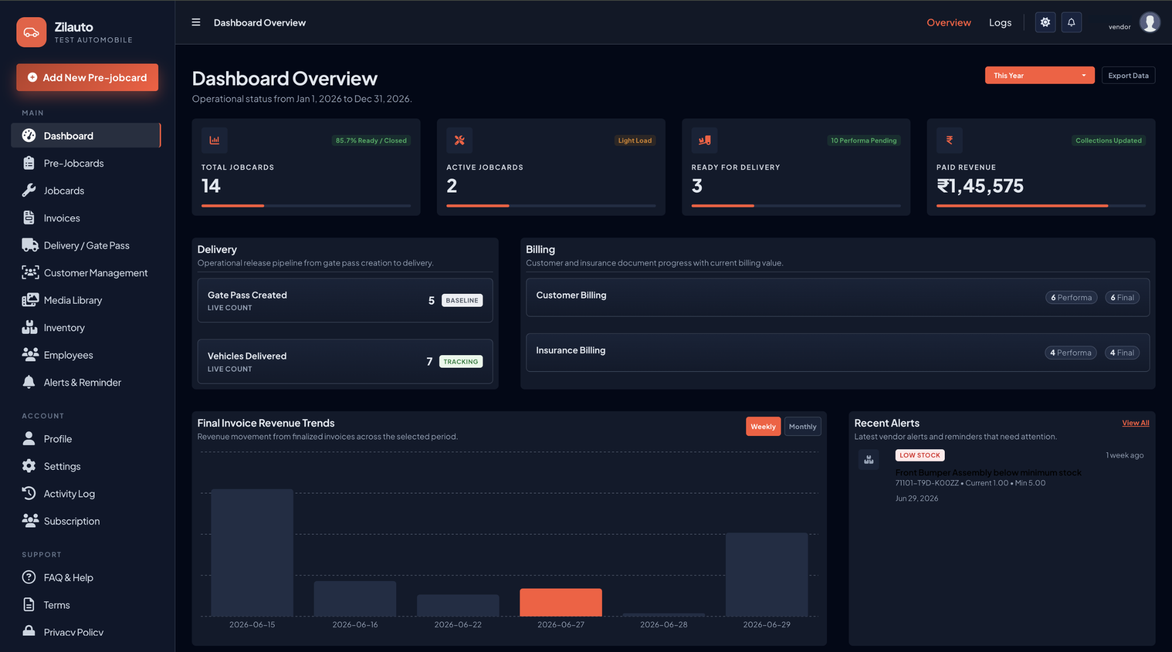Switch to the Overview tab
1172x652 pixels.
tap(948, 22)
